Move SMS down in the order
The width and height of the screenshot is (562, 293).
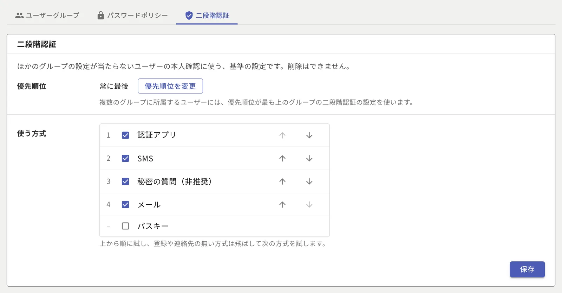tap(309, 159)
